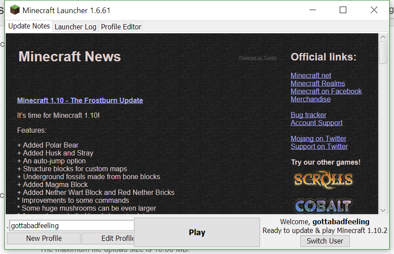The image size is (394, 254).
Task: Click '+ An auto-jump option' line
Action: click(x=51, y=161)
